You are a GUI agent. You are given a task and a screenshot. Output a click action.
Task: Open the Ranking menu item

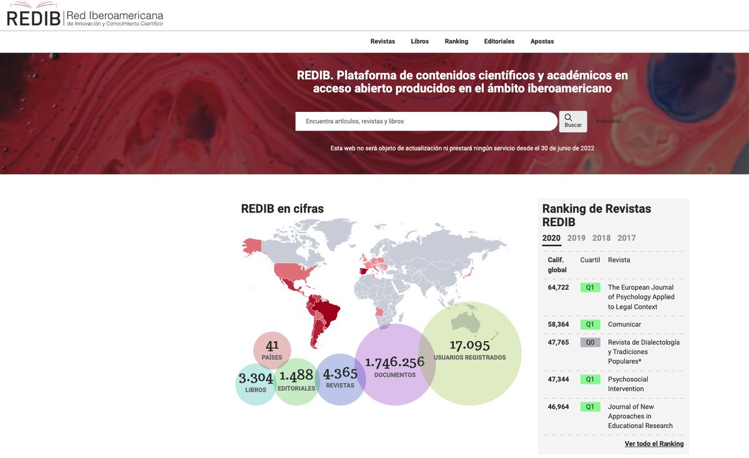[x=456, y=41]
